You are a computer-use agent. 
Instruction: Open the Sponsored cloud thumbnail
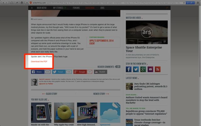click(x=110, y=113)
